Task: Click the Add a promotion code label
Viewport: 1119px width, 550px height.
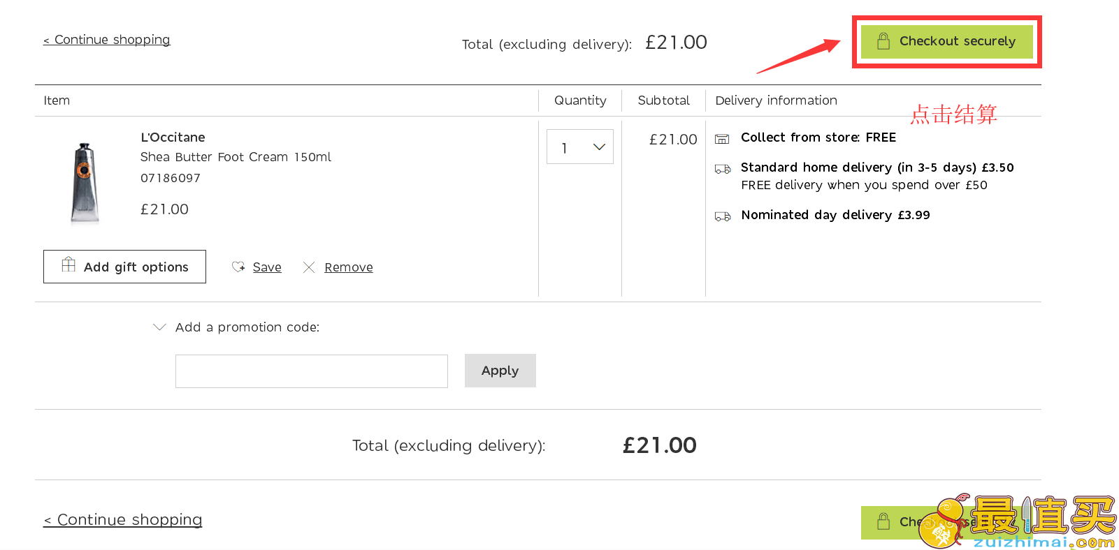Action: pos(247,327)
